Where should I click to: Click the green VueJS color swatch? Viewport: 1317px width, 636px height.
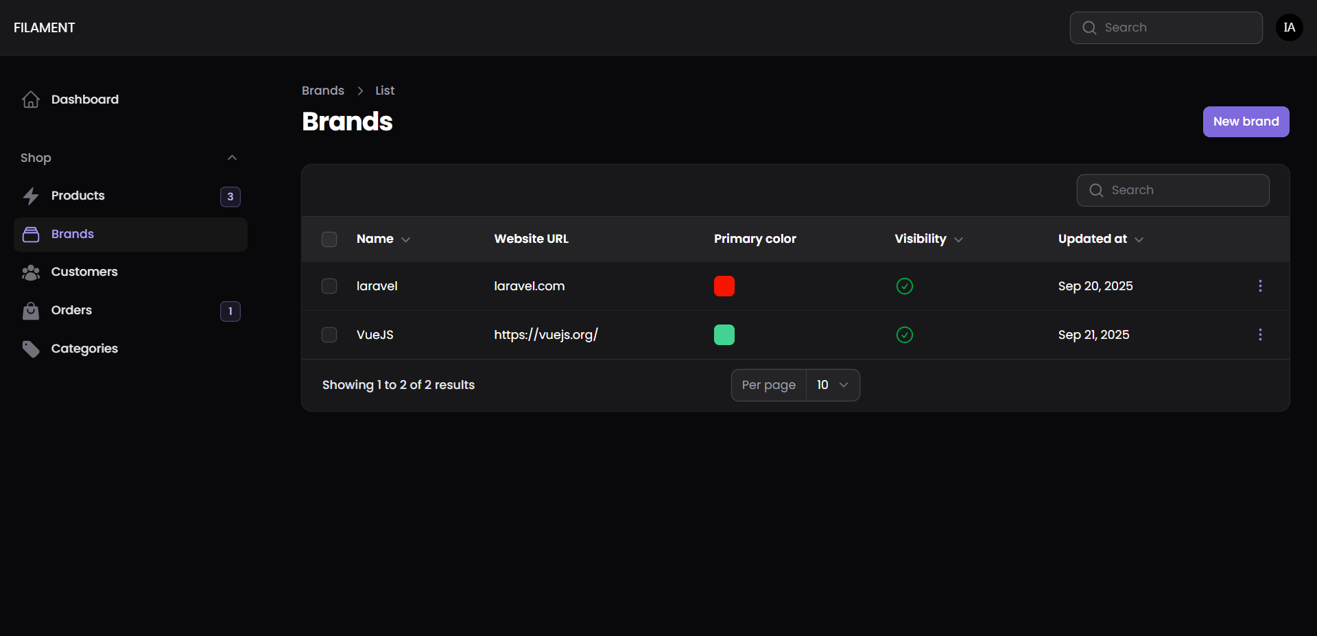[x=724, y=335]
